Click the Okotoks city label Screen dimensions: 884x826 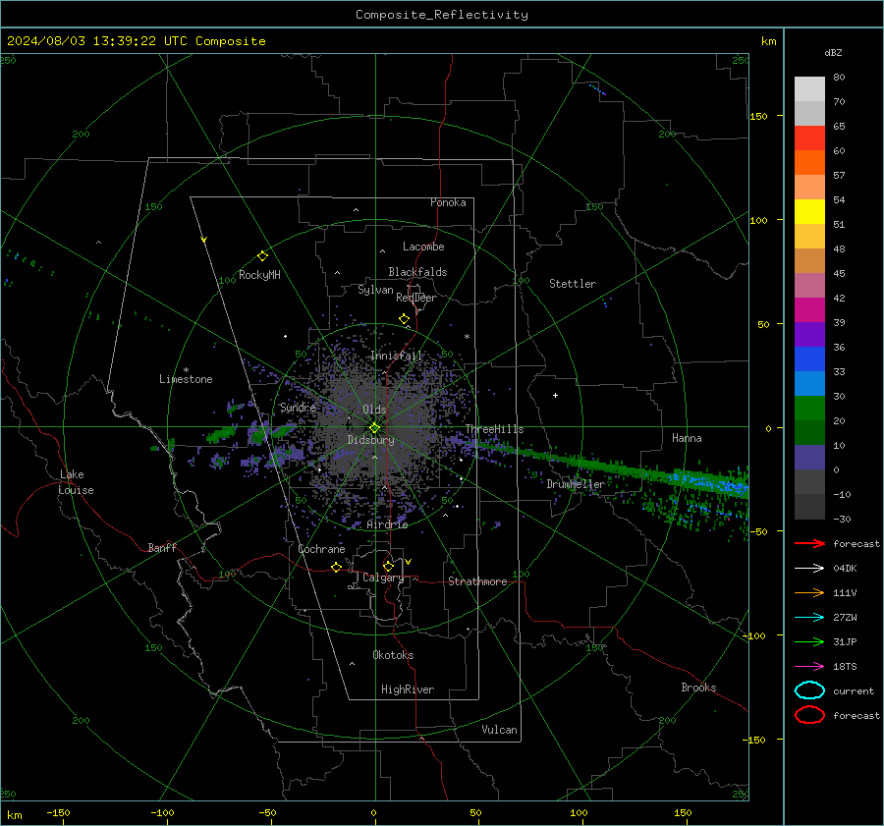click(x=393, y=655)
